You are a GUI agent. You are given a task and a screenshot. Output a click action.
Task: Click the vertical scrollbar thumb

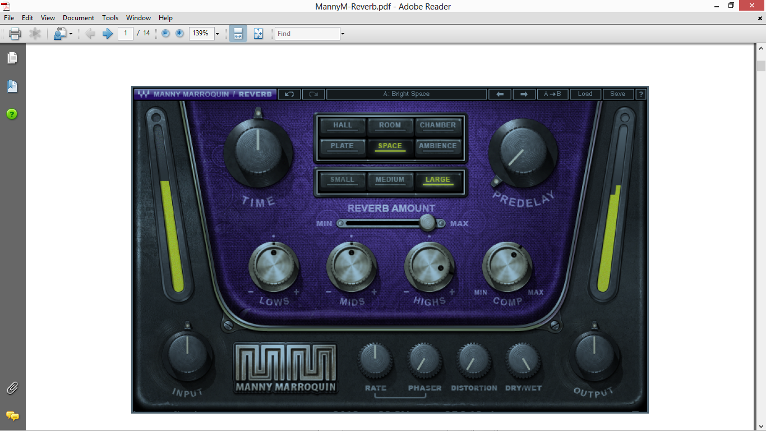tap(761, 66)
